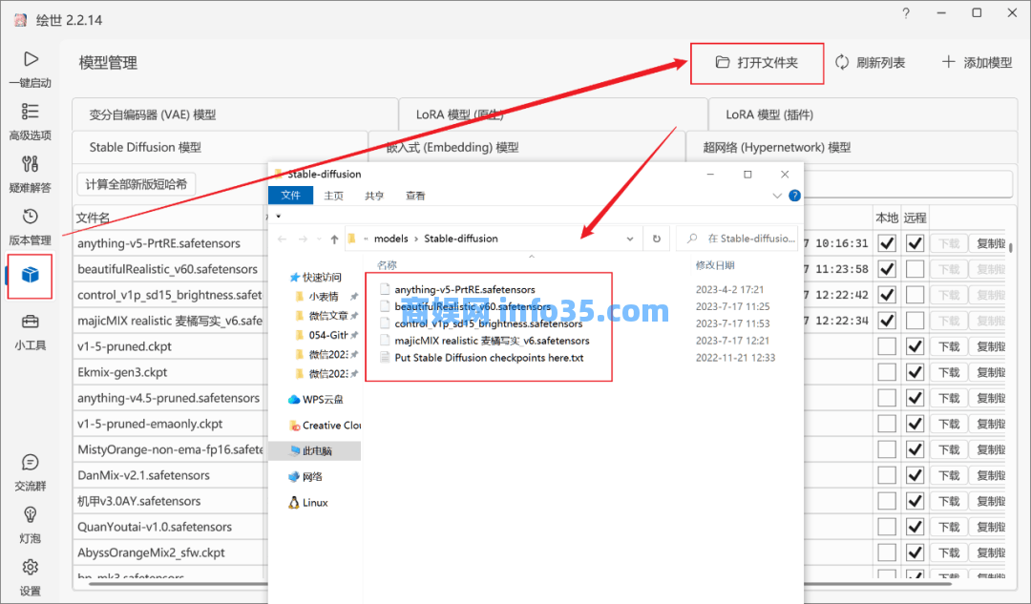The image size is (1031, 604).
Task: Open Quick access in Explorer sidebar
Action: click(316, 278)
